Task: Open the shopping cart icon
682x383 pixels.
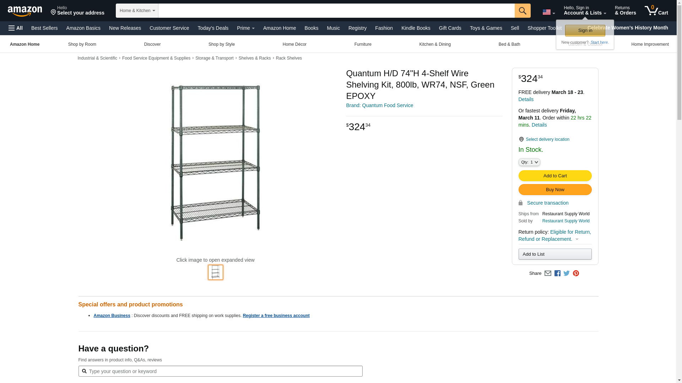Action: point(656,11)
